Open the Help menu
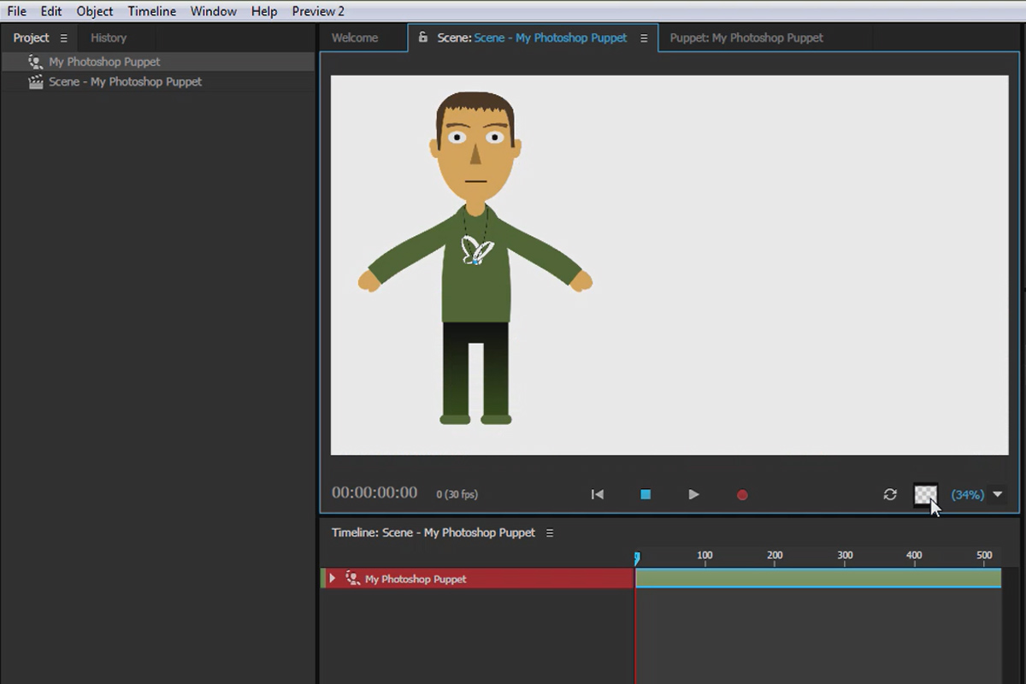The height and width of the screenshot is (684, 1026). click(264, 11)
